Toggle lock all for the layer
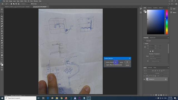Screen dimensions: 178x100 [x=155, y=76]
